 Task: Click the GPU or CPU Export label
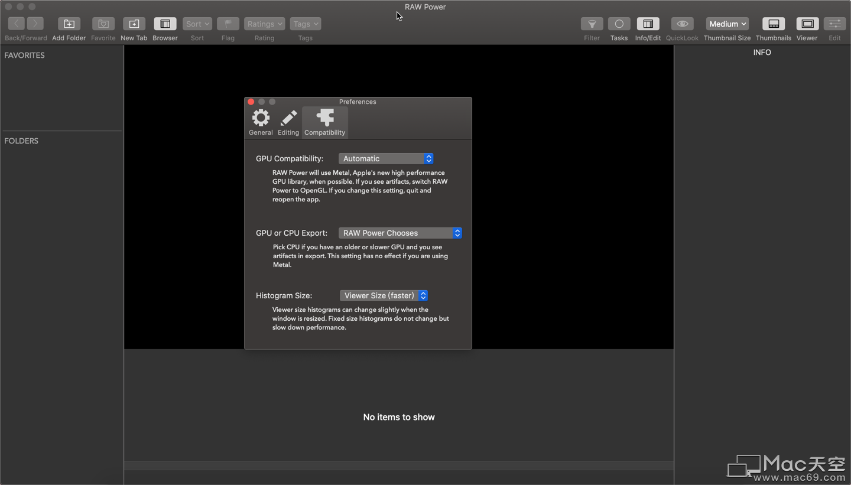291,233
